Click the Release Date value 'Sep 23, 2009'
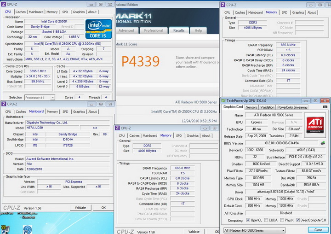The height and width of the screenshot is (234, 331). (x=256, y=136)
